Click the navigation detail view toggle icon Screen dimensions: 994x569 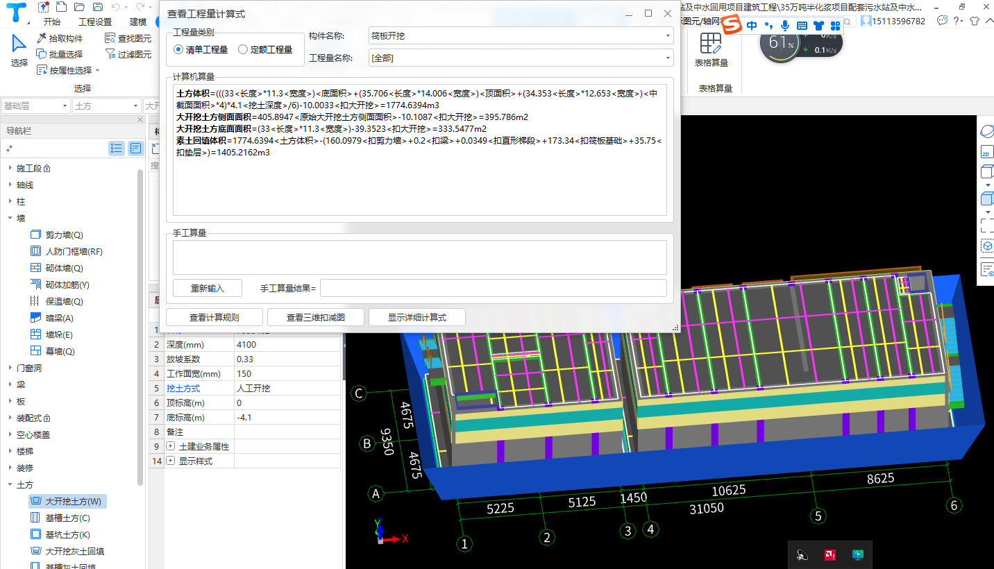(135, 148)
